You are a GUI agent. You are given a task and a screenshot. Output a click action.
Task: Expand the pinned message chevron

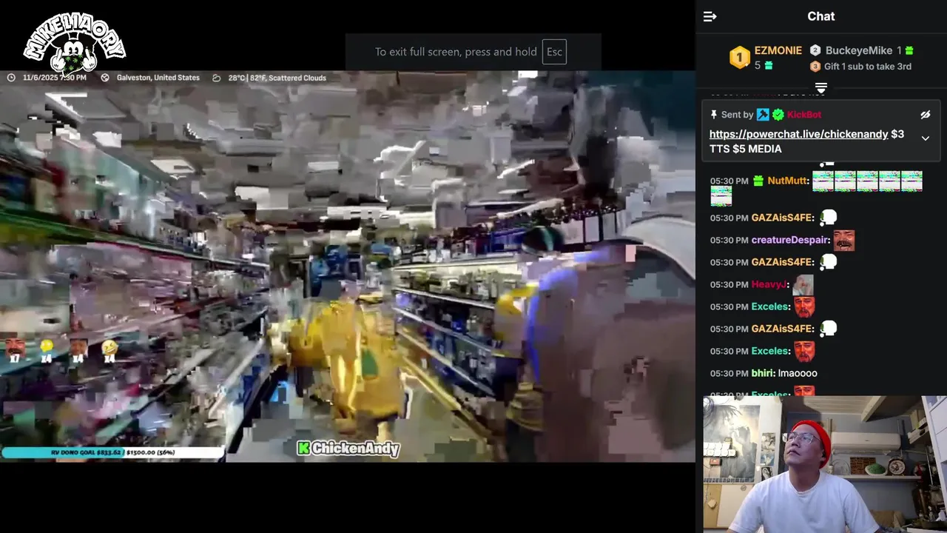point(925,138)
